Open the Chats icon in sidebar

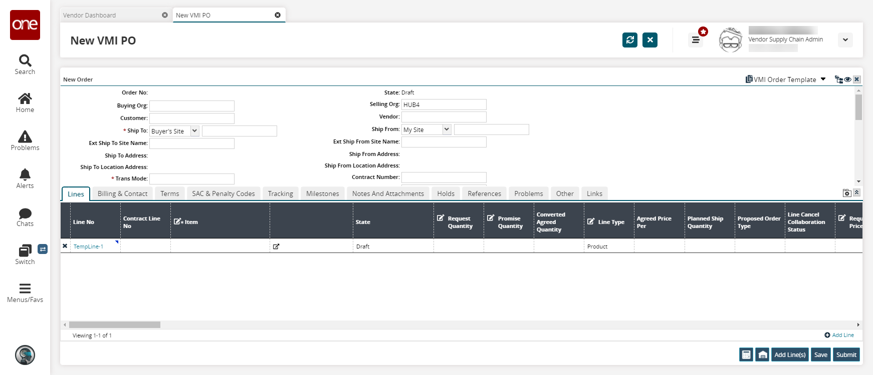coord(25,217)
